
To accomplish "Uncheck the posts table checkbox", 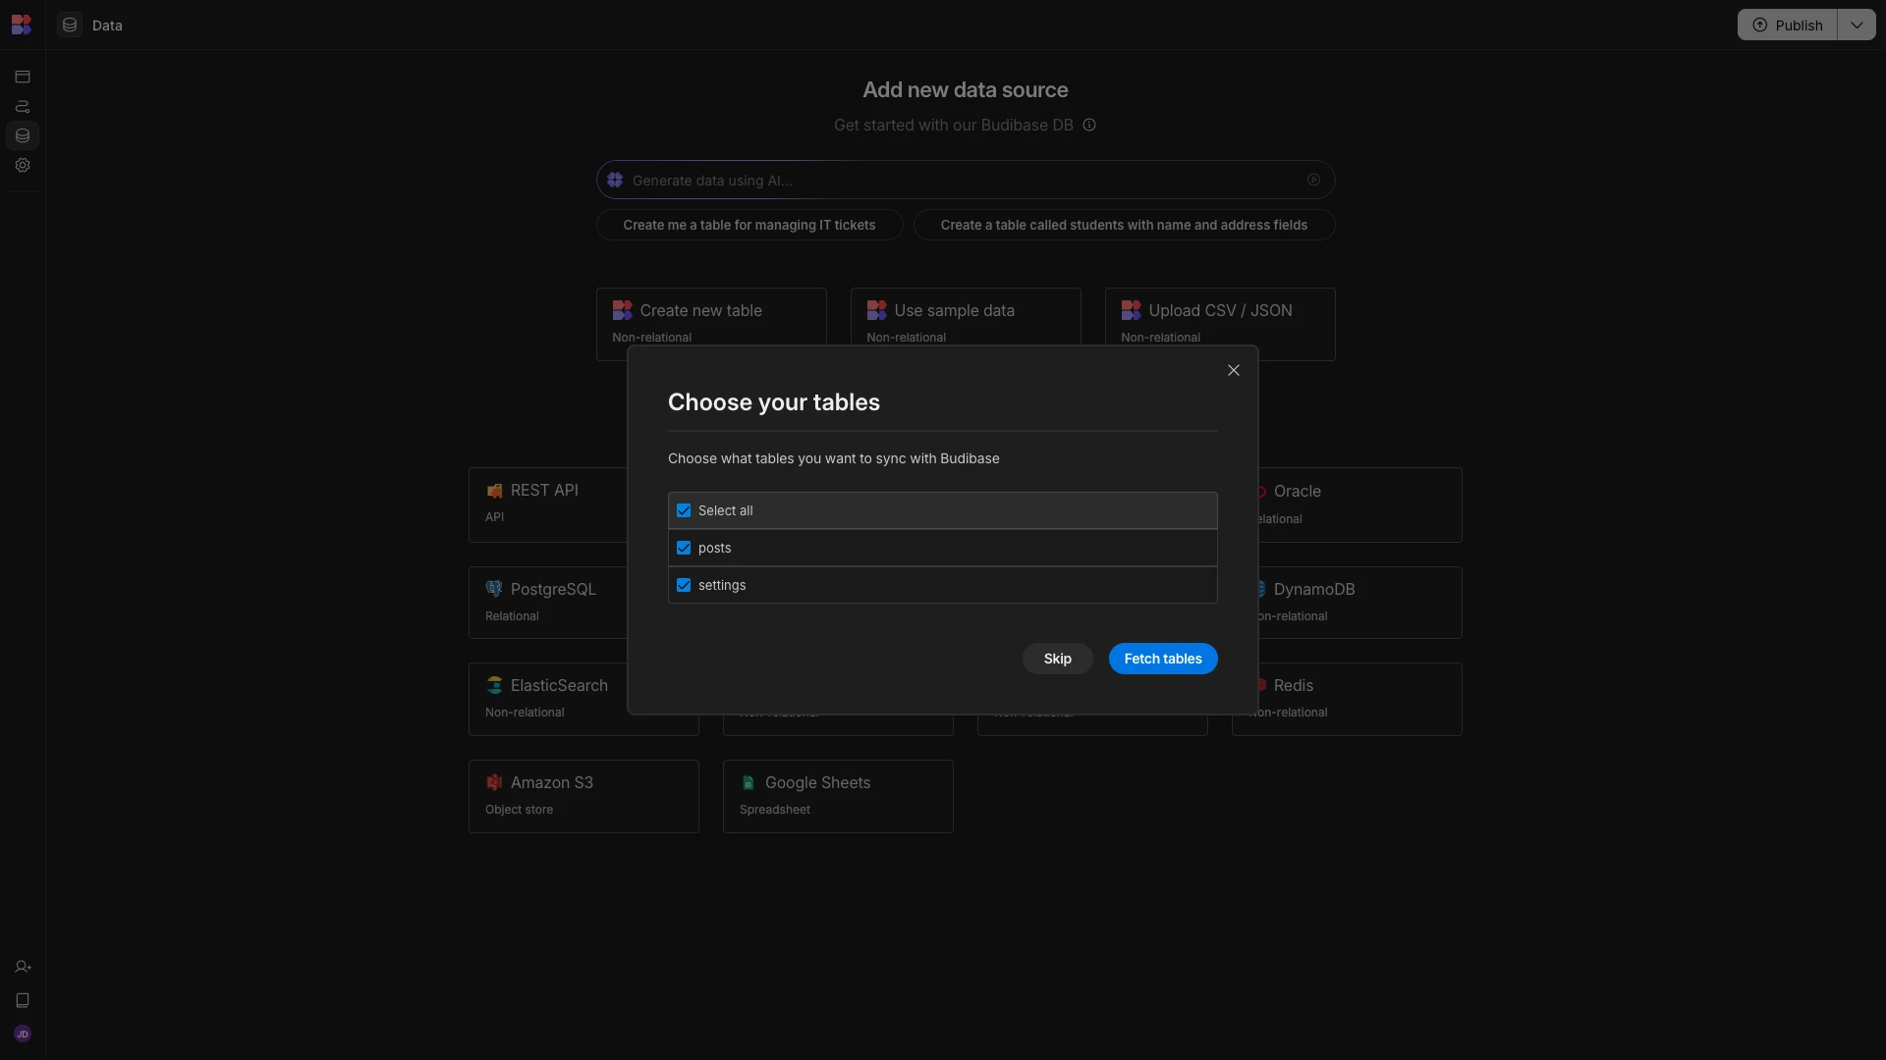I will [684, 548].
